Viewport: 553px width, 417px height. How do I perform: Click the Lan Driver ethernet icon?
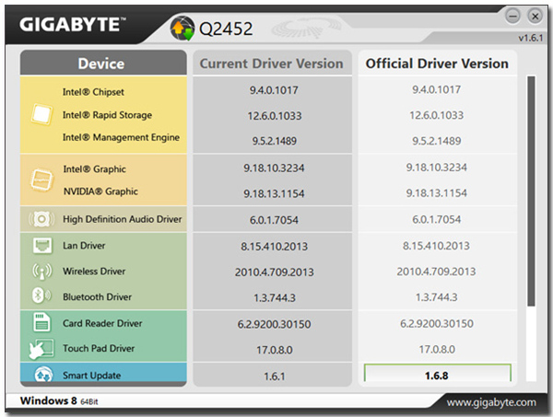coord(42,246)
